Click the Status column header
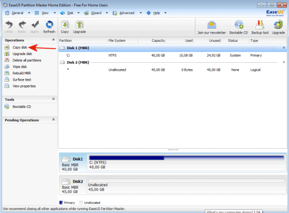 [235, 41]
